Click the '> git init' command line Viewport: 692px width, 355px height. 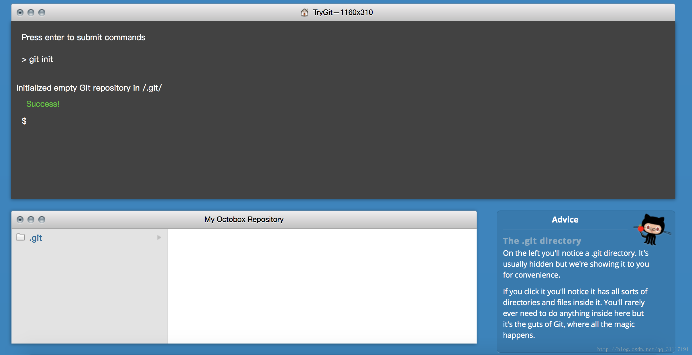[x=37, y=59]
